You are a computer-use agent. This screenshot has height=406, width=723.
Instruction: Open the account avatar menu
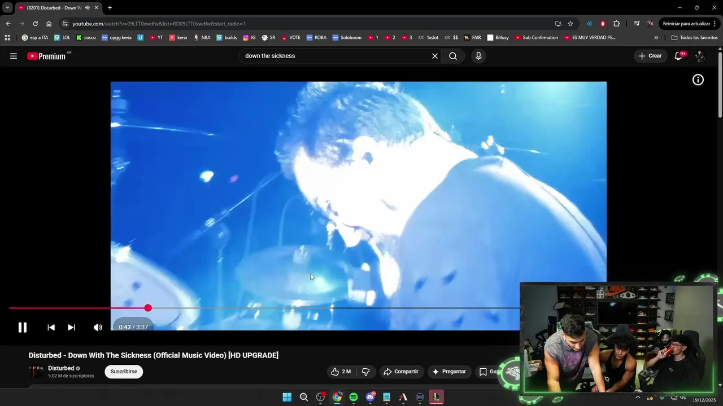click(700, 56)
